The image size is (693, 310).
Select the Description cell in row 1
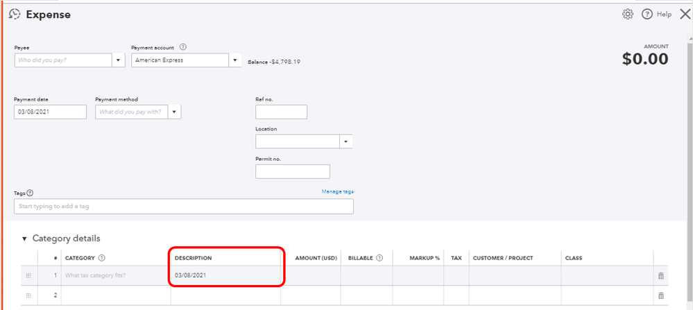225,276
